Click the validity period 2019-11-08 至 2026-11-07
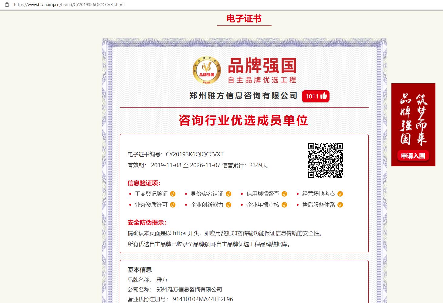The image size is (443, 303). (185, 165)
